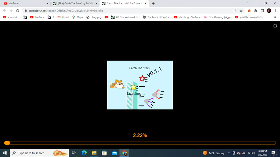Open the volume speaker tray icon
The image size is (280, 157).
pos(253,153)
